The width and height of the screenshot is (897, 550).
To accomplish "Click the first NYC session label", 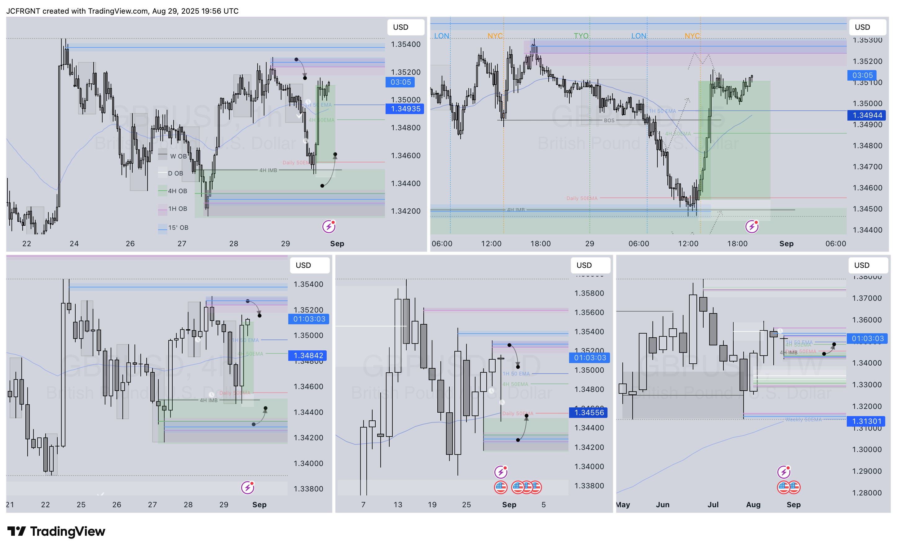I will [495, 36].
